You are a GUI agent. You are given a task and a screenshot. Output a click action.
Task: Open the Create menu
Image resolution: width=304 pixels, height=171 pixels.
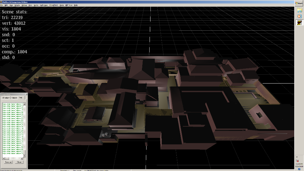pyautogui.click(x=17, y=5)
